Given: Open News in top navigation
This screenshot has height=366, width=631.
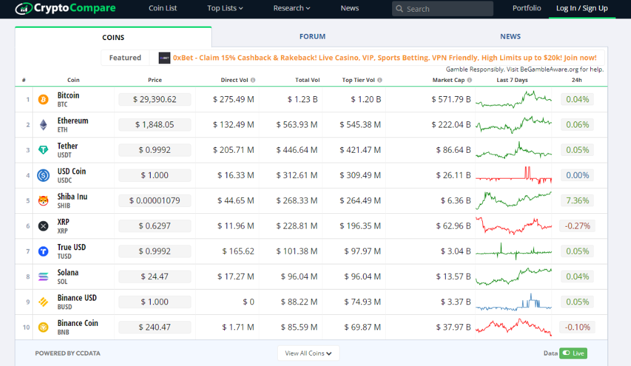Looking at the screenshot, I should (x=349, y=8).
